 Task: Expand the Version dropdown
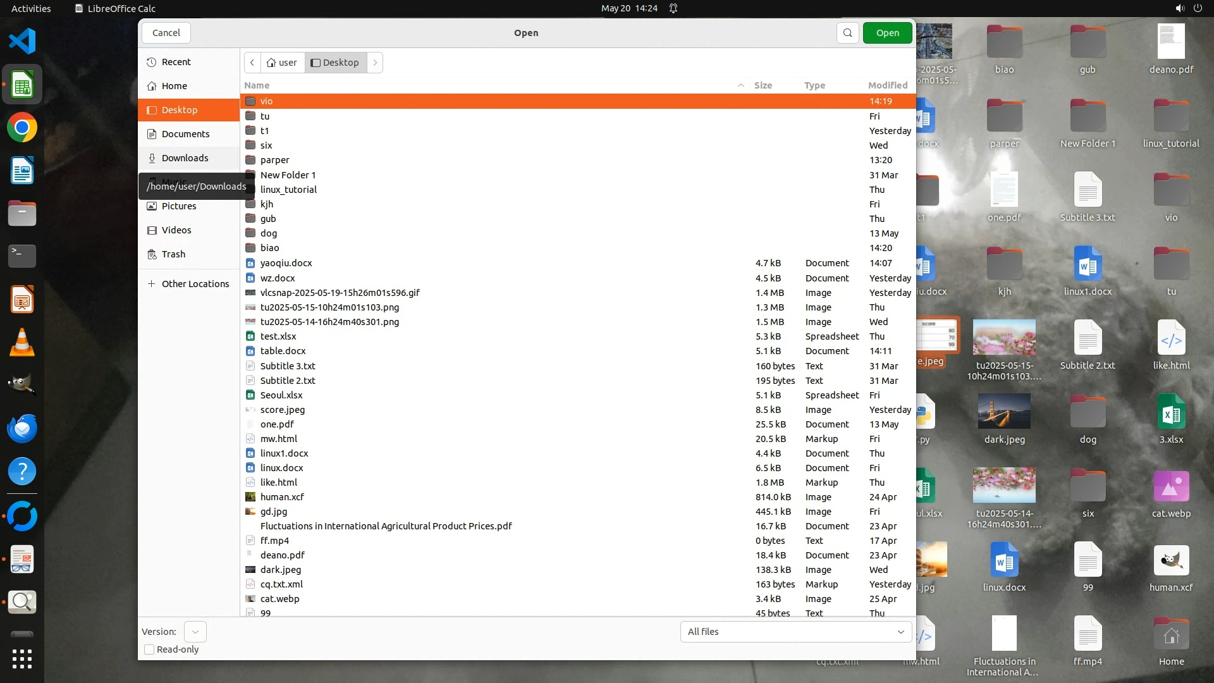click(195, 632)
